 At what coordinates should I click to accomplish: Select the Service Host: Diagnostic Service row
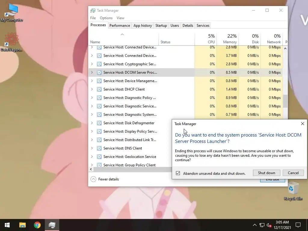pyautogui.click(x=185, y=106)
